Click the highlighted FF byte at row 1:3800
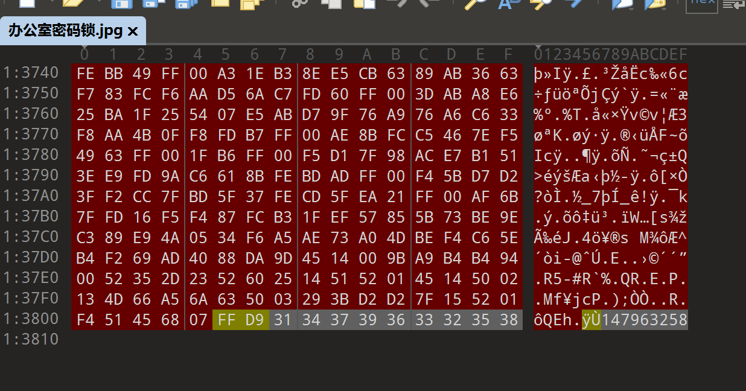Viewport: 746px width, 391px height. 226,320
